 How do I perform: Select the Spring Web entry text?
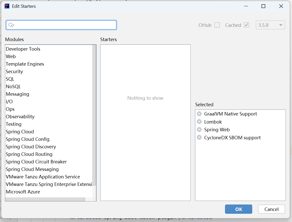click(217, 130)
